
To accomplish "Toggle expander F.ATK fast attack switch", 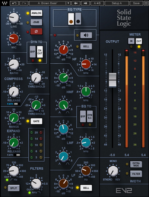I will point(17,155).
